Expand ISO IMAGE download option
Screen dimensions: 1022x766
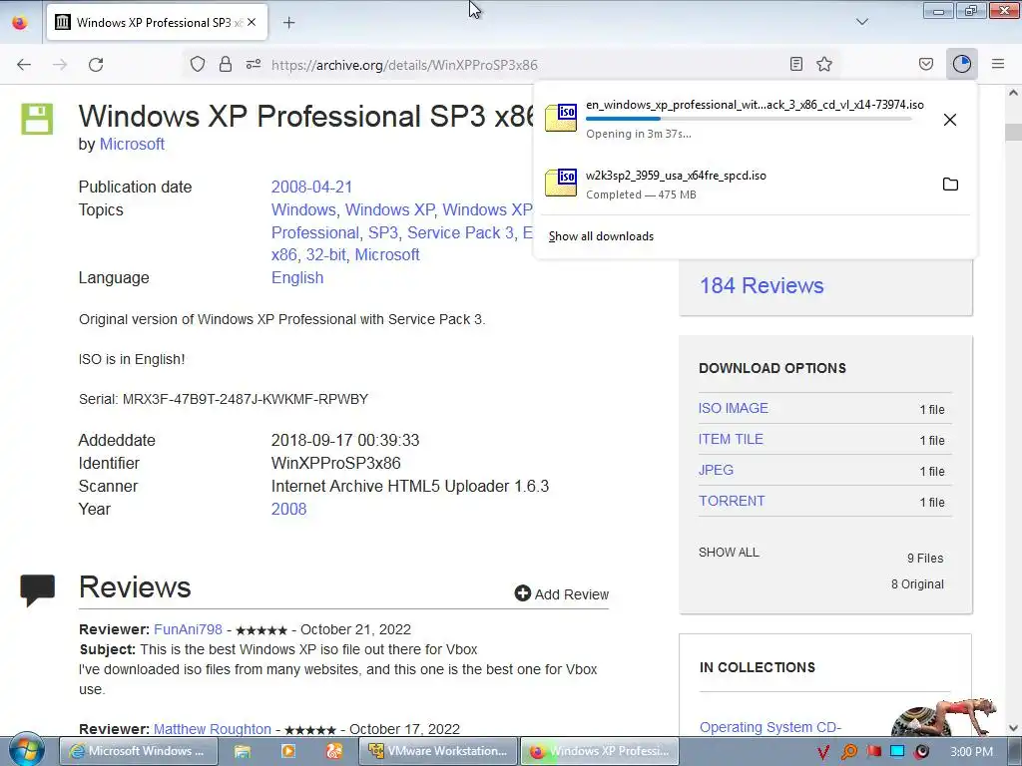734,408
